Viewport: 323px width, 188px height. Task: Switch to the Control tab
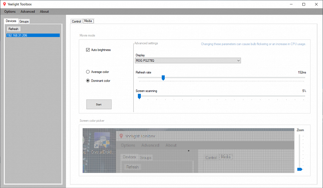[x=76, y=21]
